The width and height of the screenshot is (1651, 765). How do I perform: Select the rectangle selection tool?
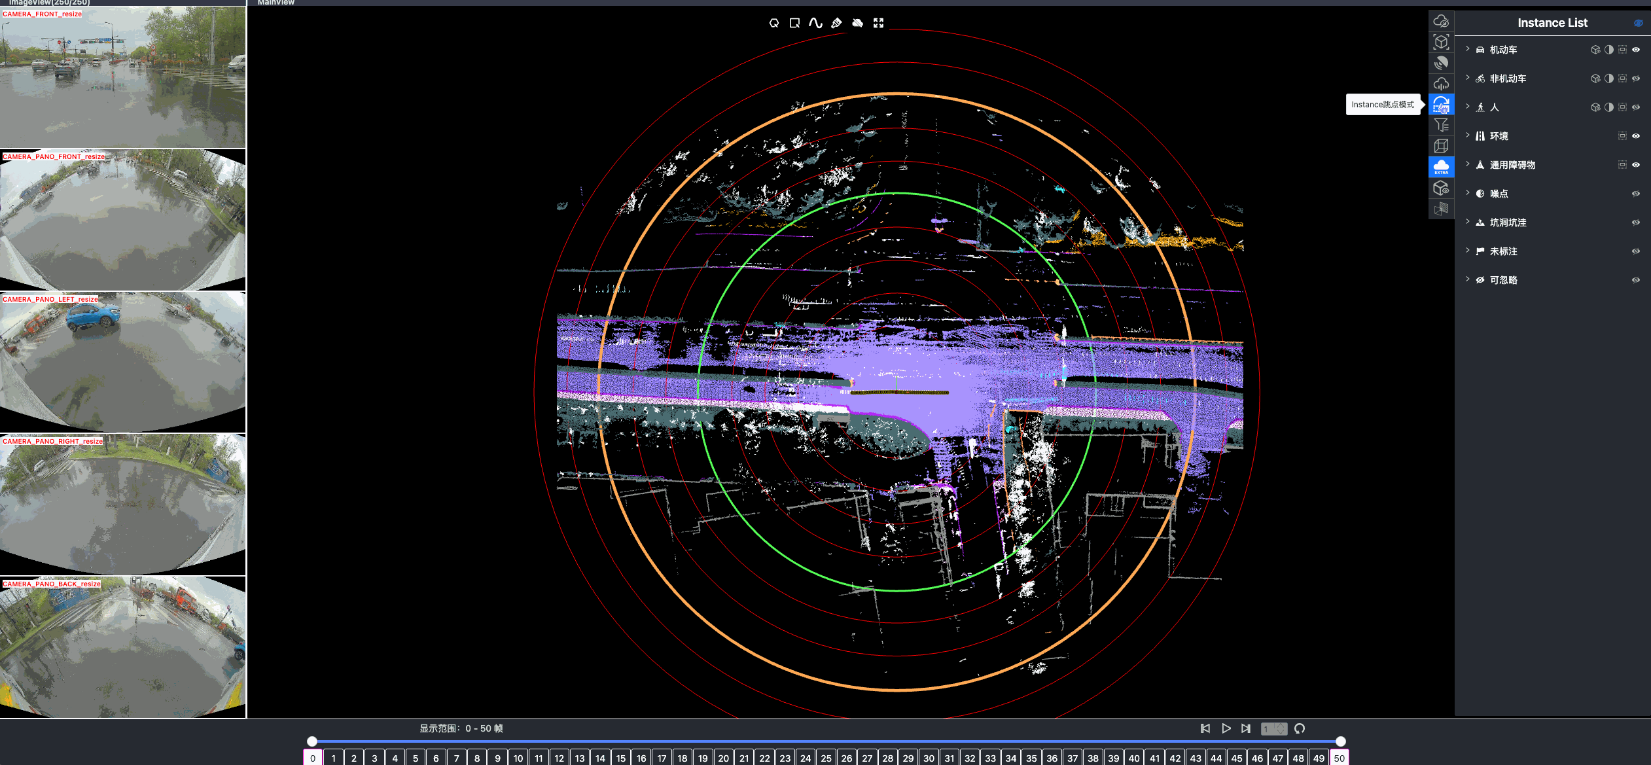[x=794, y=23]
